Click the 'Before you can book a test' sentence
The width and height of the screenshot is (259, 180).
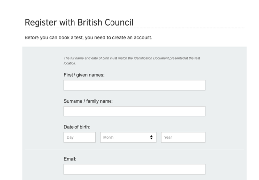point(88,38)
